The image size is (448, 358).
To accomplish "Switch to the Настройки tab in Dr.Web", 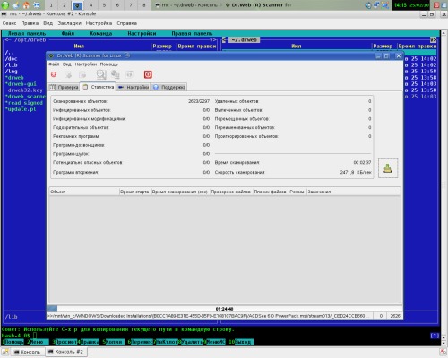I will (134, 87).
